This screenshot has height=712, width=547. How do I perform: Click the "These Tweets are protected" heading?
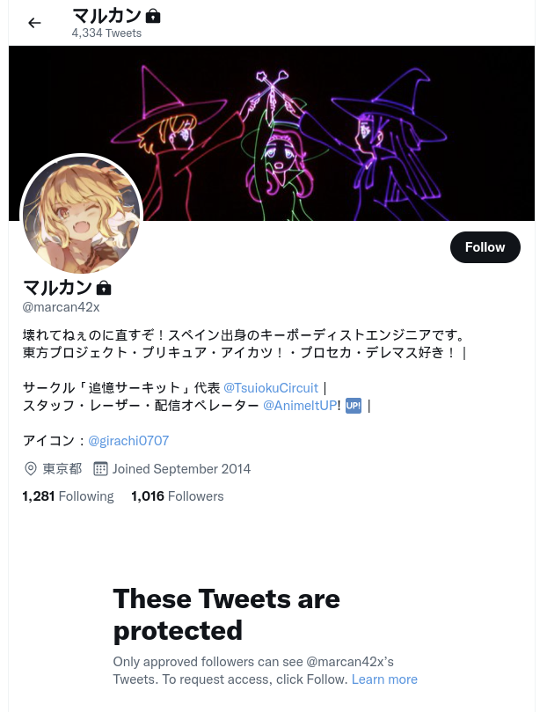[226, 614]
